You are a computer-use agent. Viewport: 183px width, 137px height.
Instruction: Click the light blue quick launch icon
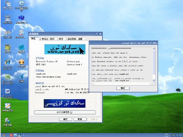click(x=15, y=135)
